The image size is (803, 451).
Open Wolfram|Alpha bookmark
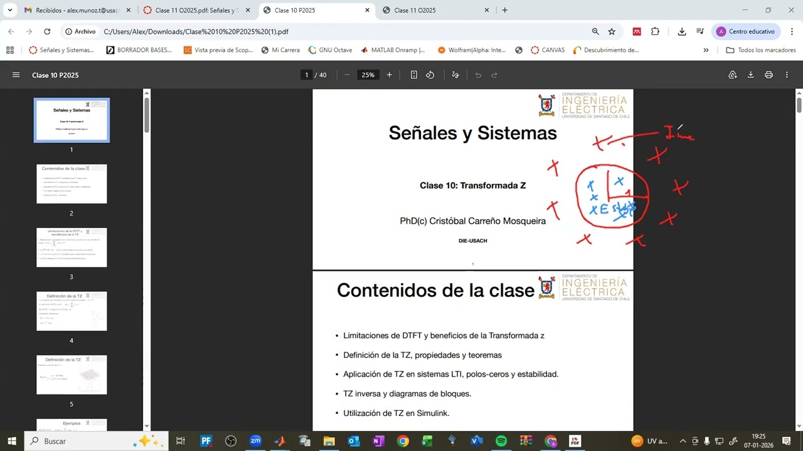tap(472, 50)
